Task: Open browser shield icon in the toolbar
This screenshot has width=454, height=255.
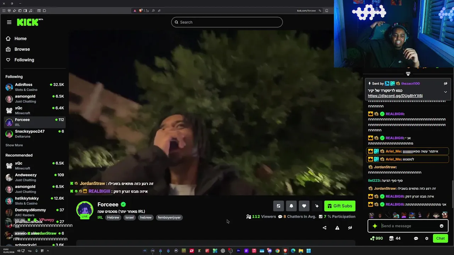Action: click(9, 11)
